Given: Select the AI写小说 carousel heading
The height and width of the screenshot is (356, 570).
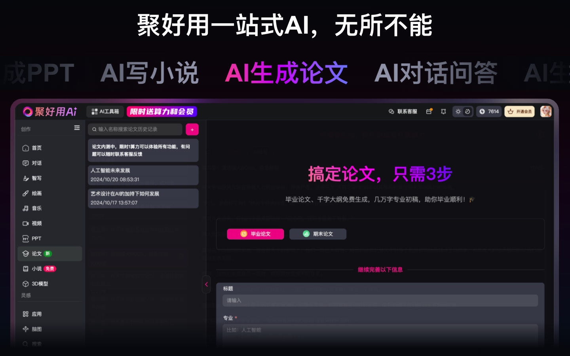Looking at the screenshot, I should [149, 73].
